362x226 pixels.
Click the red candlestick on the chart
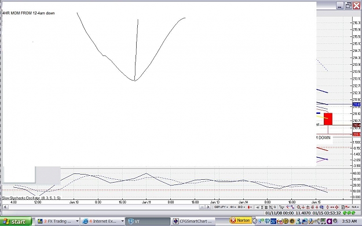click(x=328, y=119)
